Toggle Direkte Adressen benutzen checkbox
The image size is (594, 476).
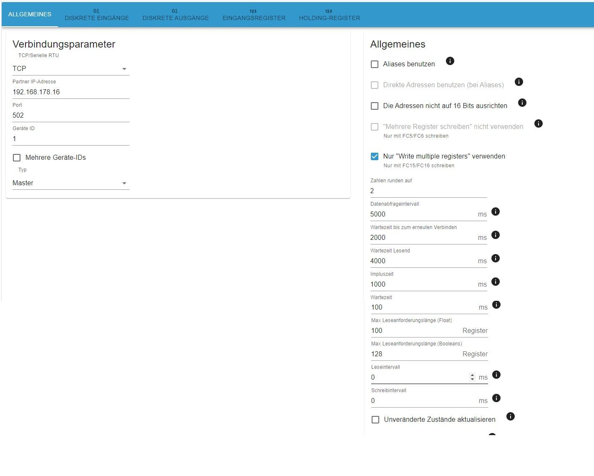[x=375, y=85]
